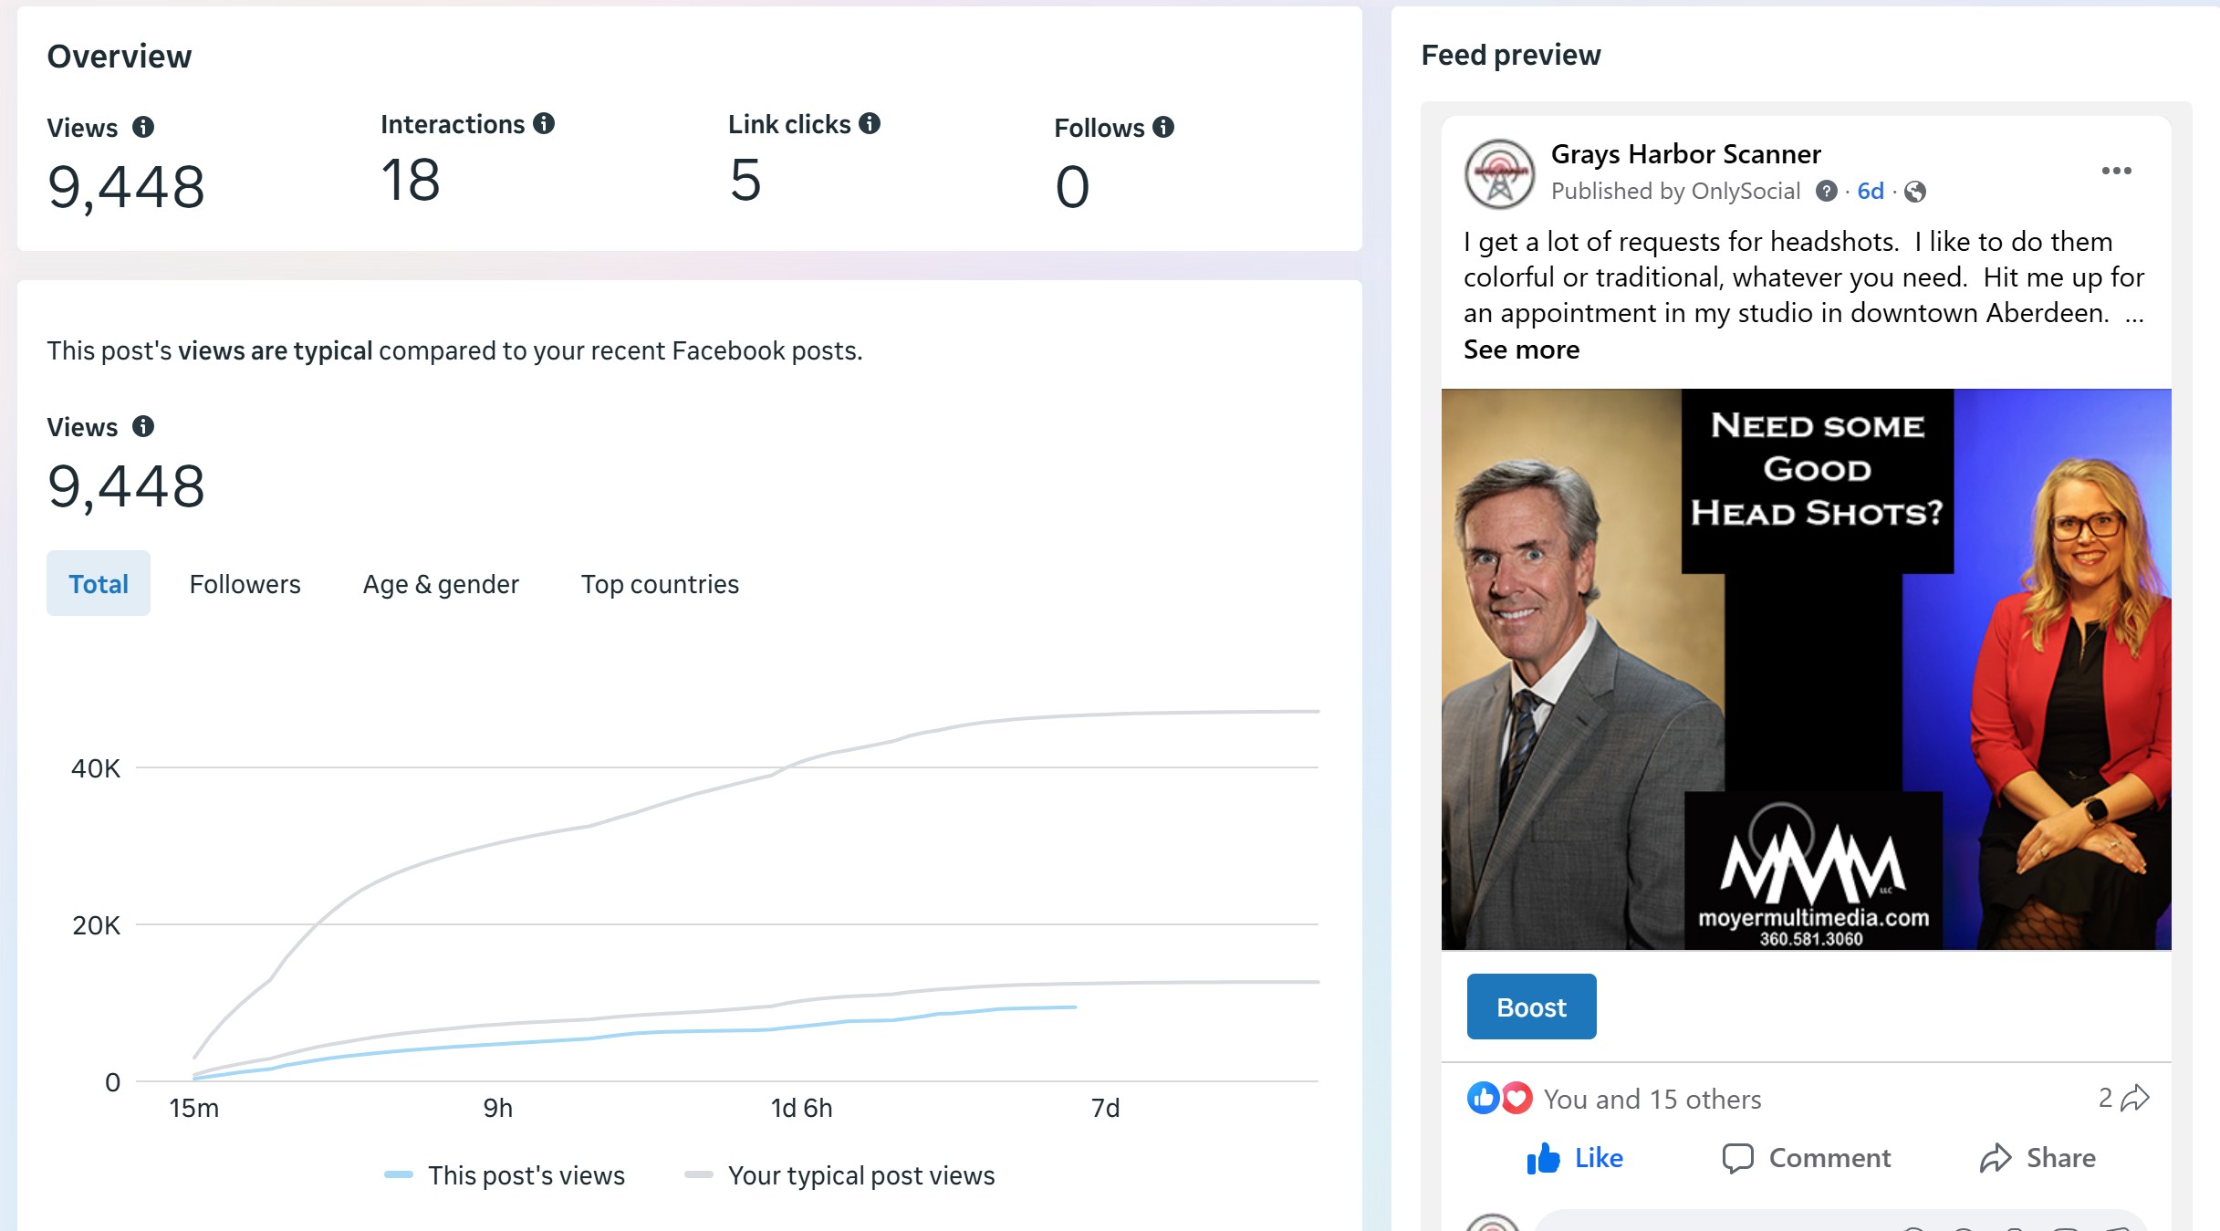Open the headshots post image
This screenshot has width=2220, height=1231.
tap(1806, 669)
